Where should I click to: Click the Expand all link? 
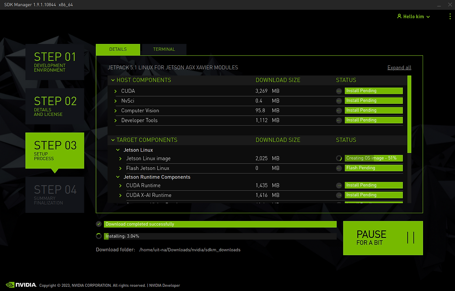399,68
